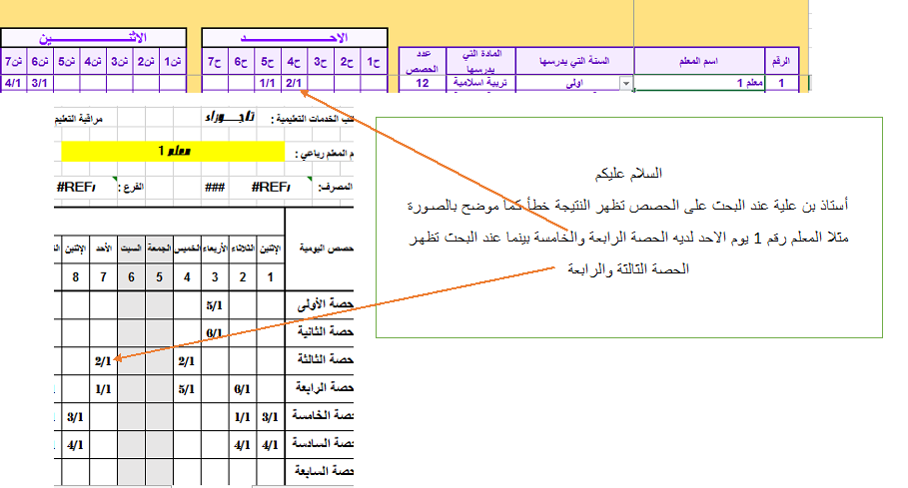The width and height of the screenshot is (908, 488).
Task: Select the 1/1 cell under Sunday ح5
Action: point(267,85)
